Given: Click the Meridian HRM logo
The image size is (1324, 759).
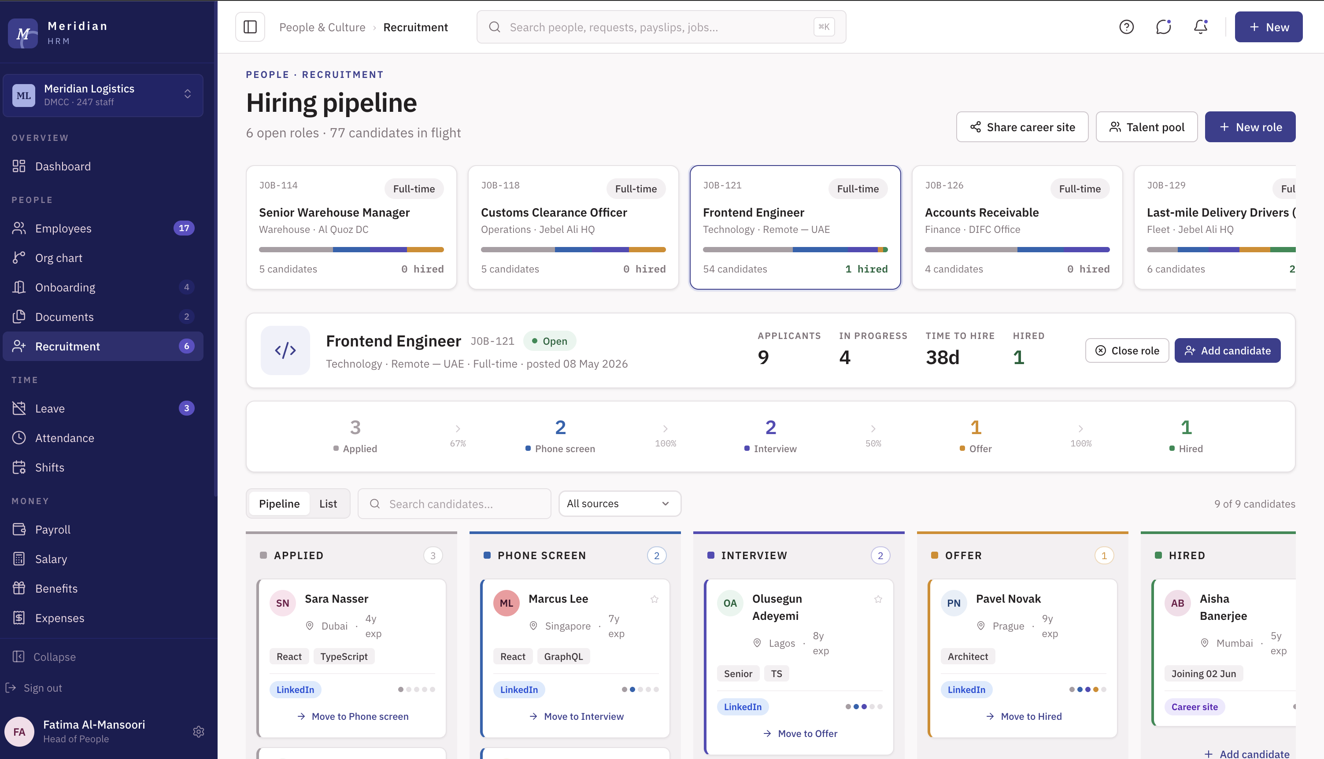Looking at the screenshot, I should [x=23, y=33].
